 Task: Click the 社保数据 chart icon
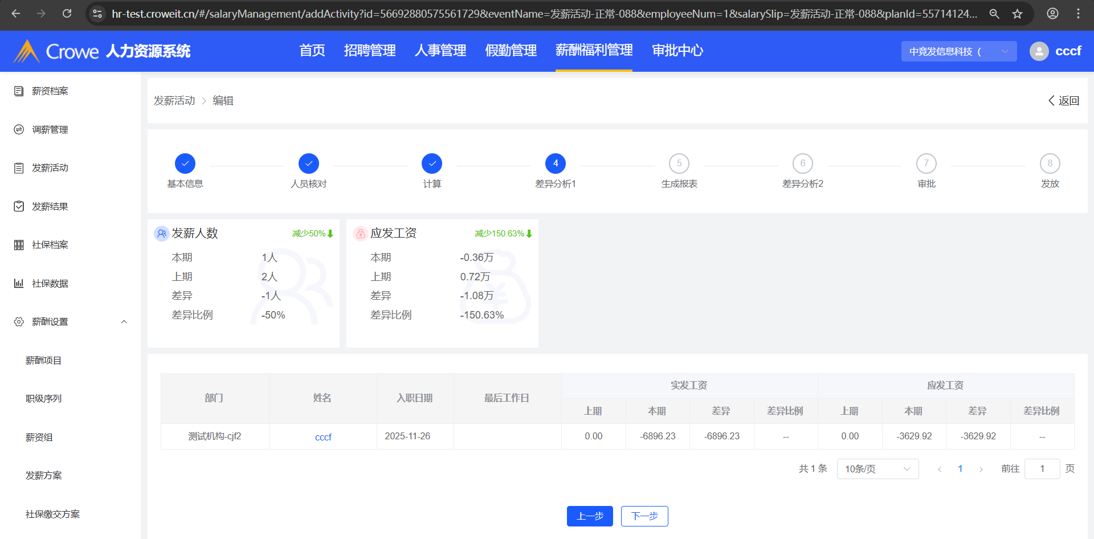pos(19,283)
